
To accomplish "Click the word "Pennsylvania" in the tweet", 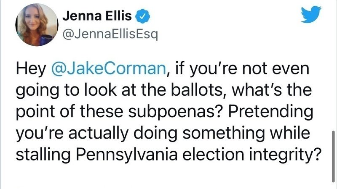I will click(x=127, y=155).
